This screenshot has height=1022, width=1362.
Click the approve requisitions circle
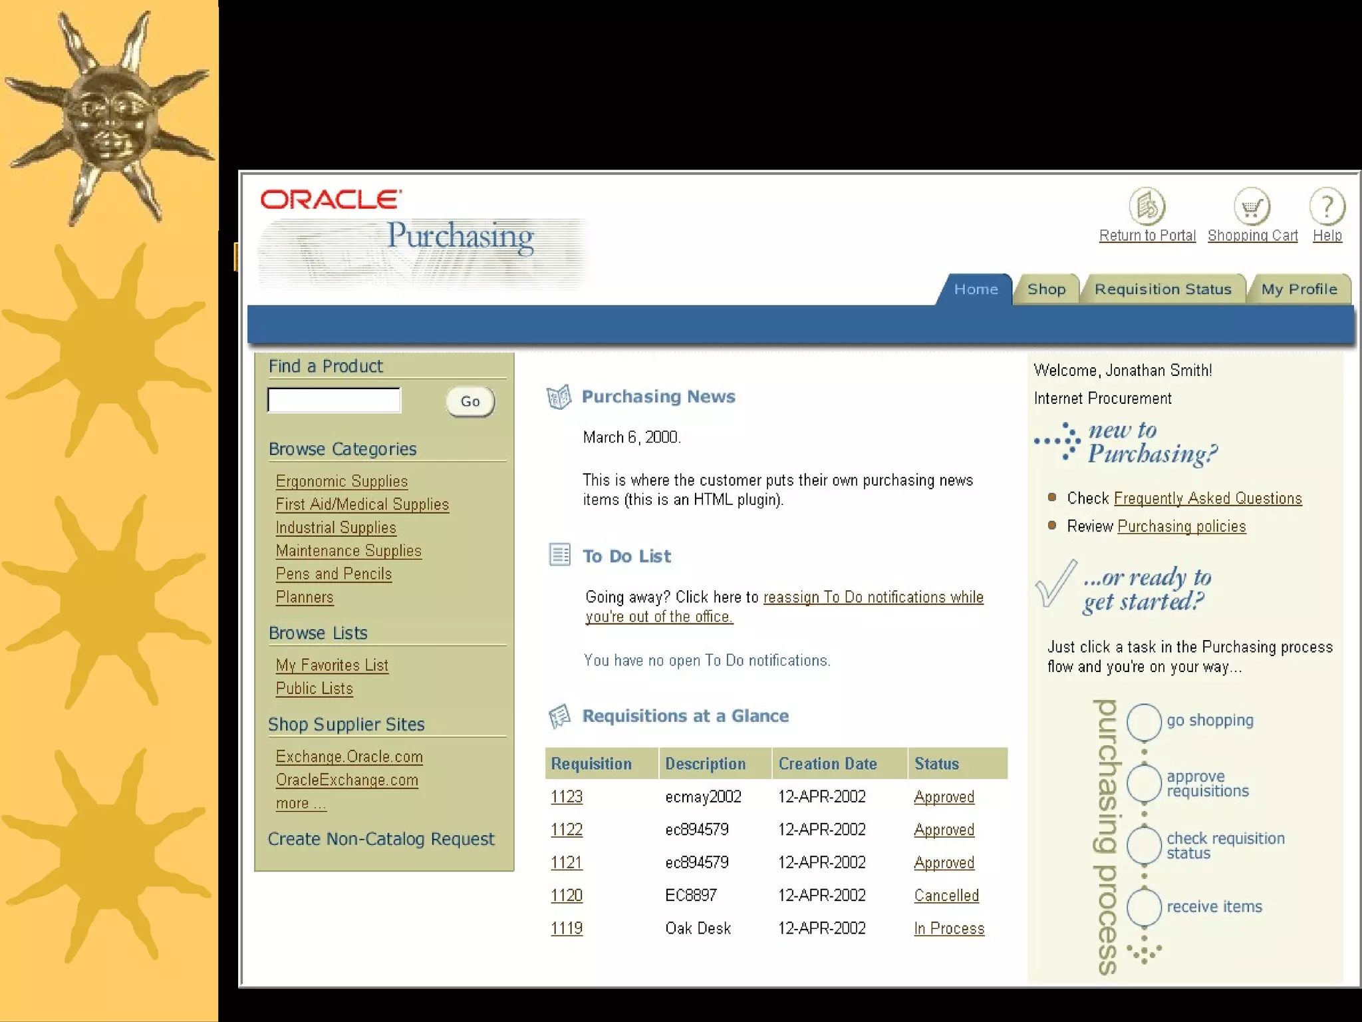(x=1144, y=783)
